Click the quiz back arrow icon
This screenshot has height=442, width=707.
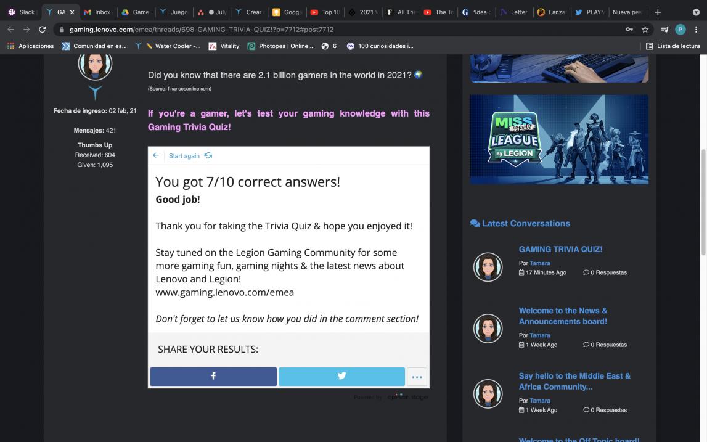tap(156, 155)
